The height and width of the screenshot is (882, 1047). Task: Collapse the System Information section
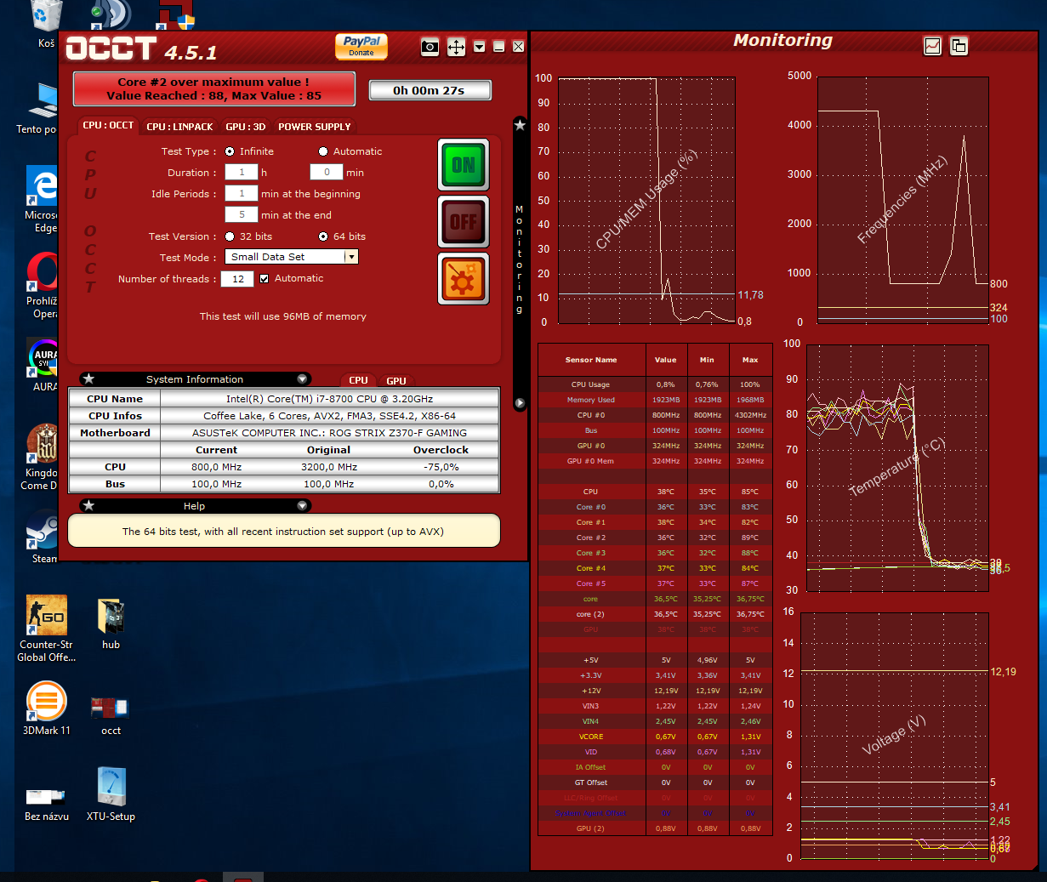tap(302, 379)
